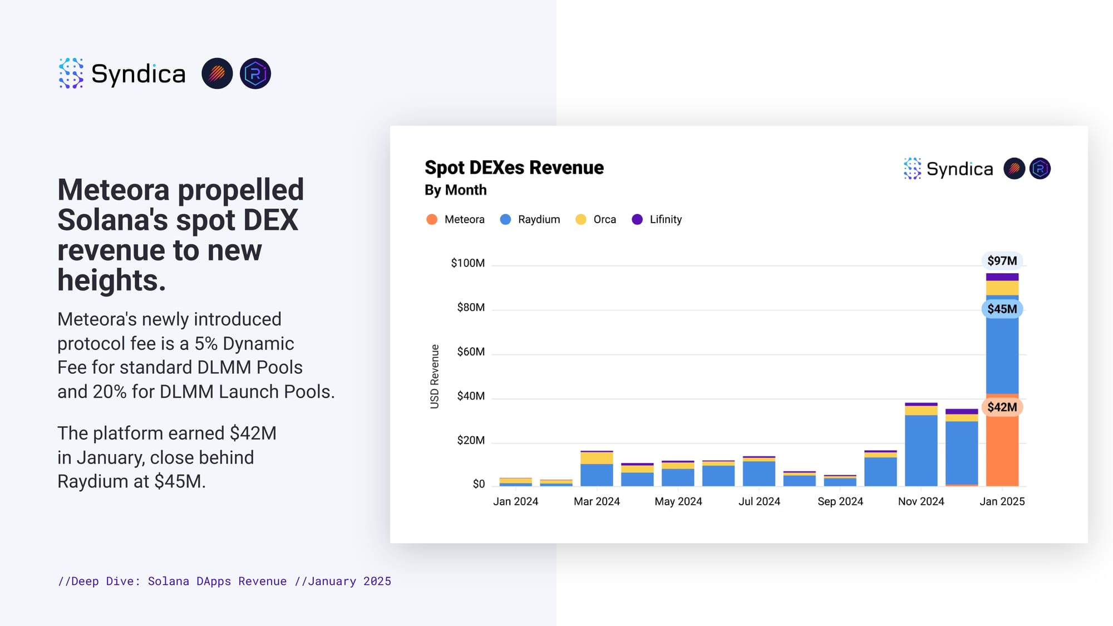
Task: Click the $45M Raydium data label
Action: point(1002,309)
